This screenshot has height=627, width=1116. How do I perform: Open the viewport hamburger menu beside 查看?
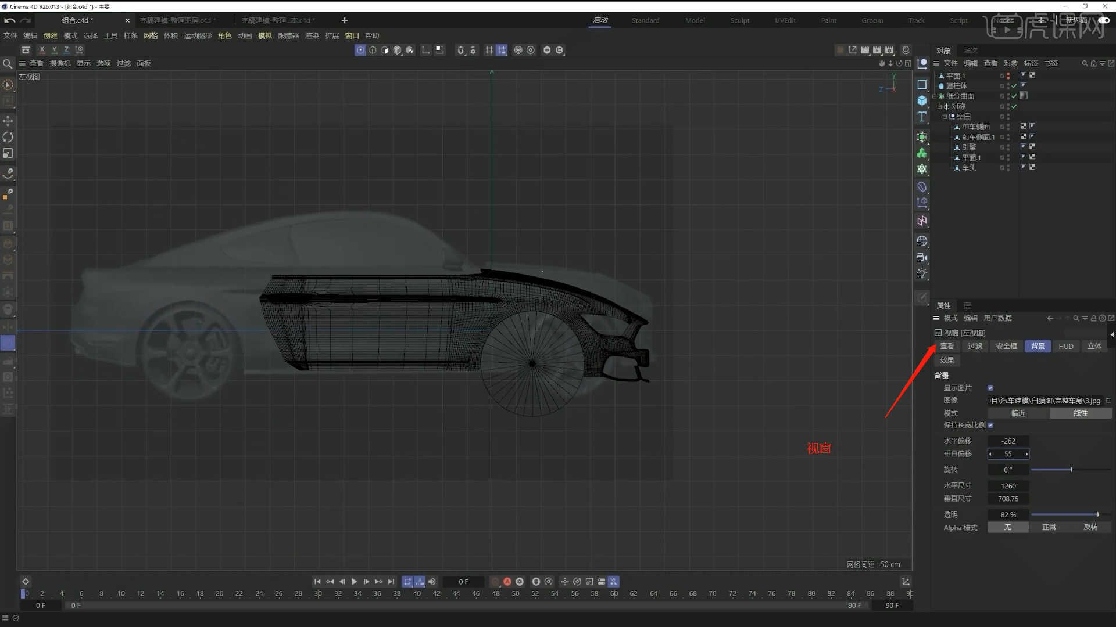pyautogui.click(x=22, y=63)
